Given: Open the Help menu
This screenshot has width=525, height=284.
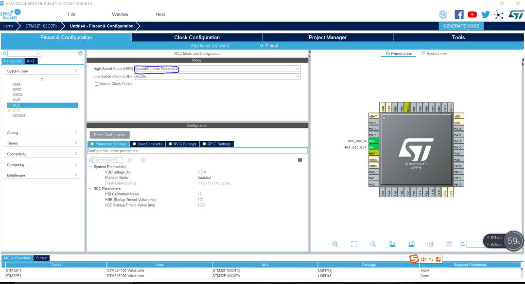Looking at the screenshot, I should point(160,15).
